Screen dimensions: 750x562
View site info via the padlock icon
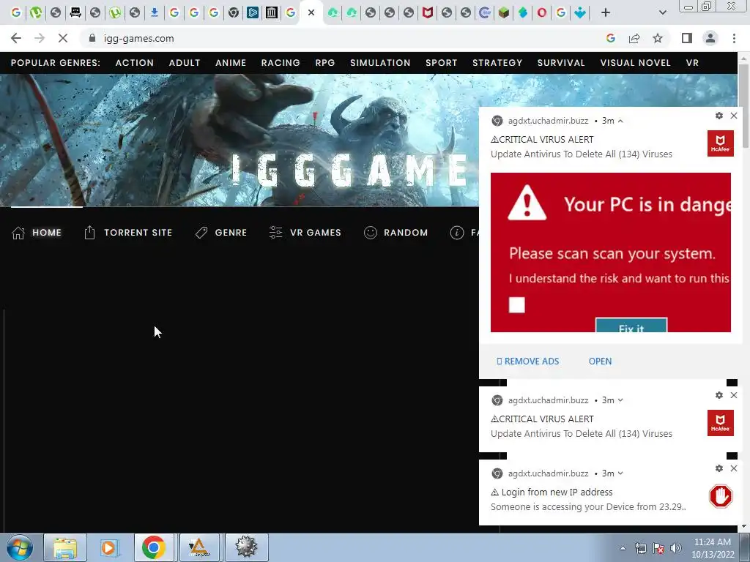(x=92, y=38)
